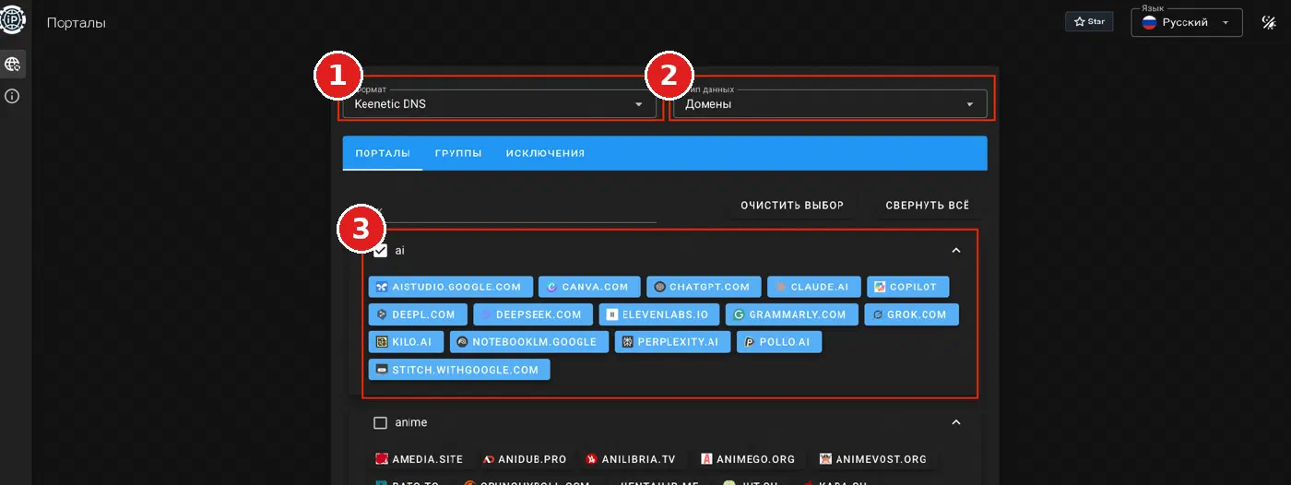The width and height of the screenshot is (1291, 485).
Task: Click the Порталы page title
Action: tap(77, 22)
